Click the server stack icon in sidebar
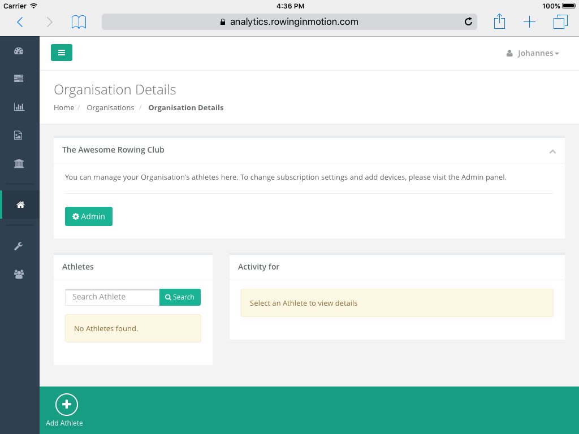This screenshot has width=579, height=434. [x=19, y=79]
